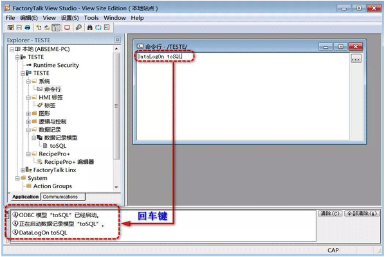Image resolution: width=386 pixels, height=257 pixels.
Task: Expand the 逻辑与控制 folder node
Action: (28, 121)
